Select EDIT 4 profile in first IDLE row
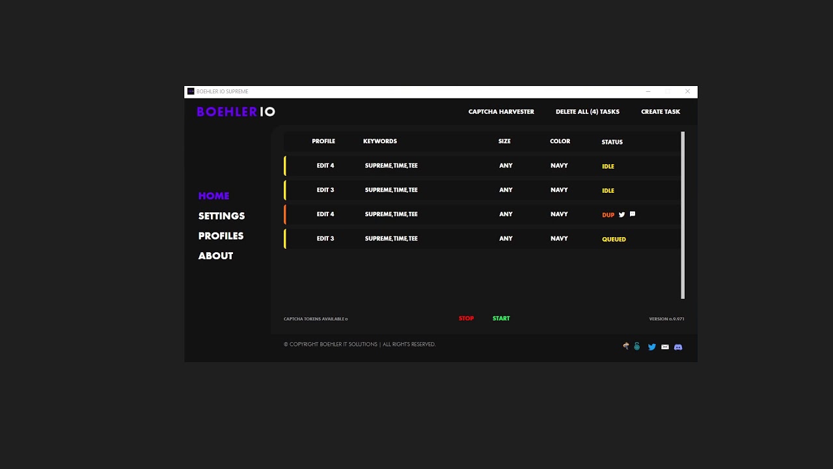833x469 pixels. point(325,165)
